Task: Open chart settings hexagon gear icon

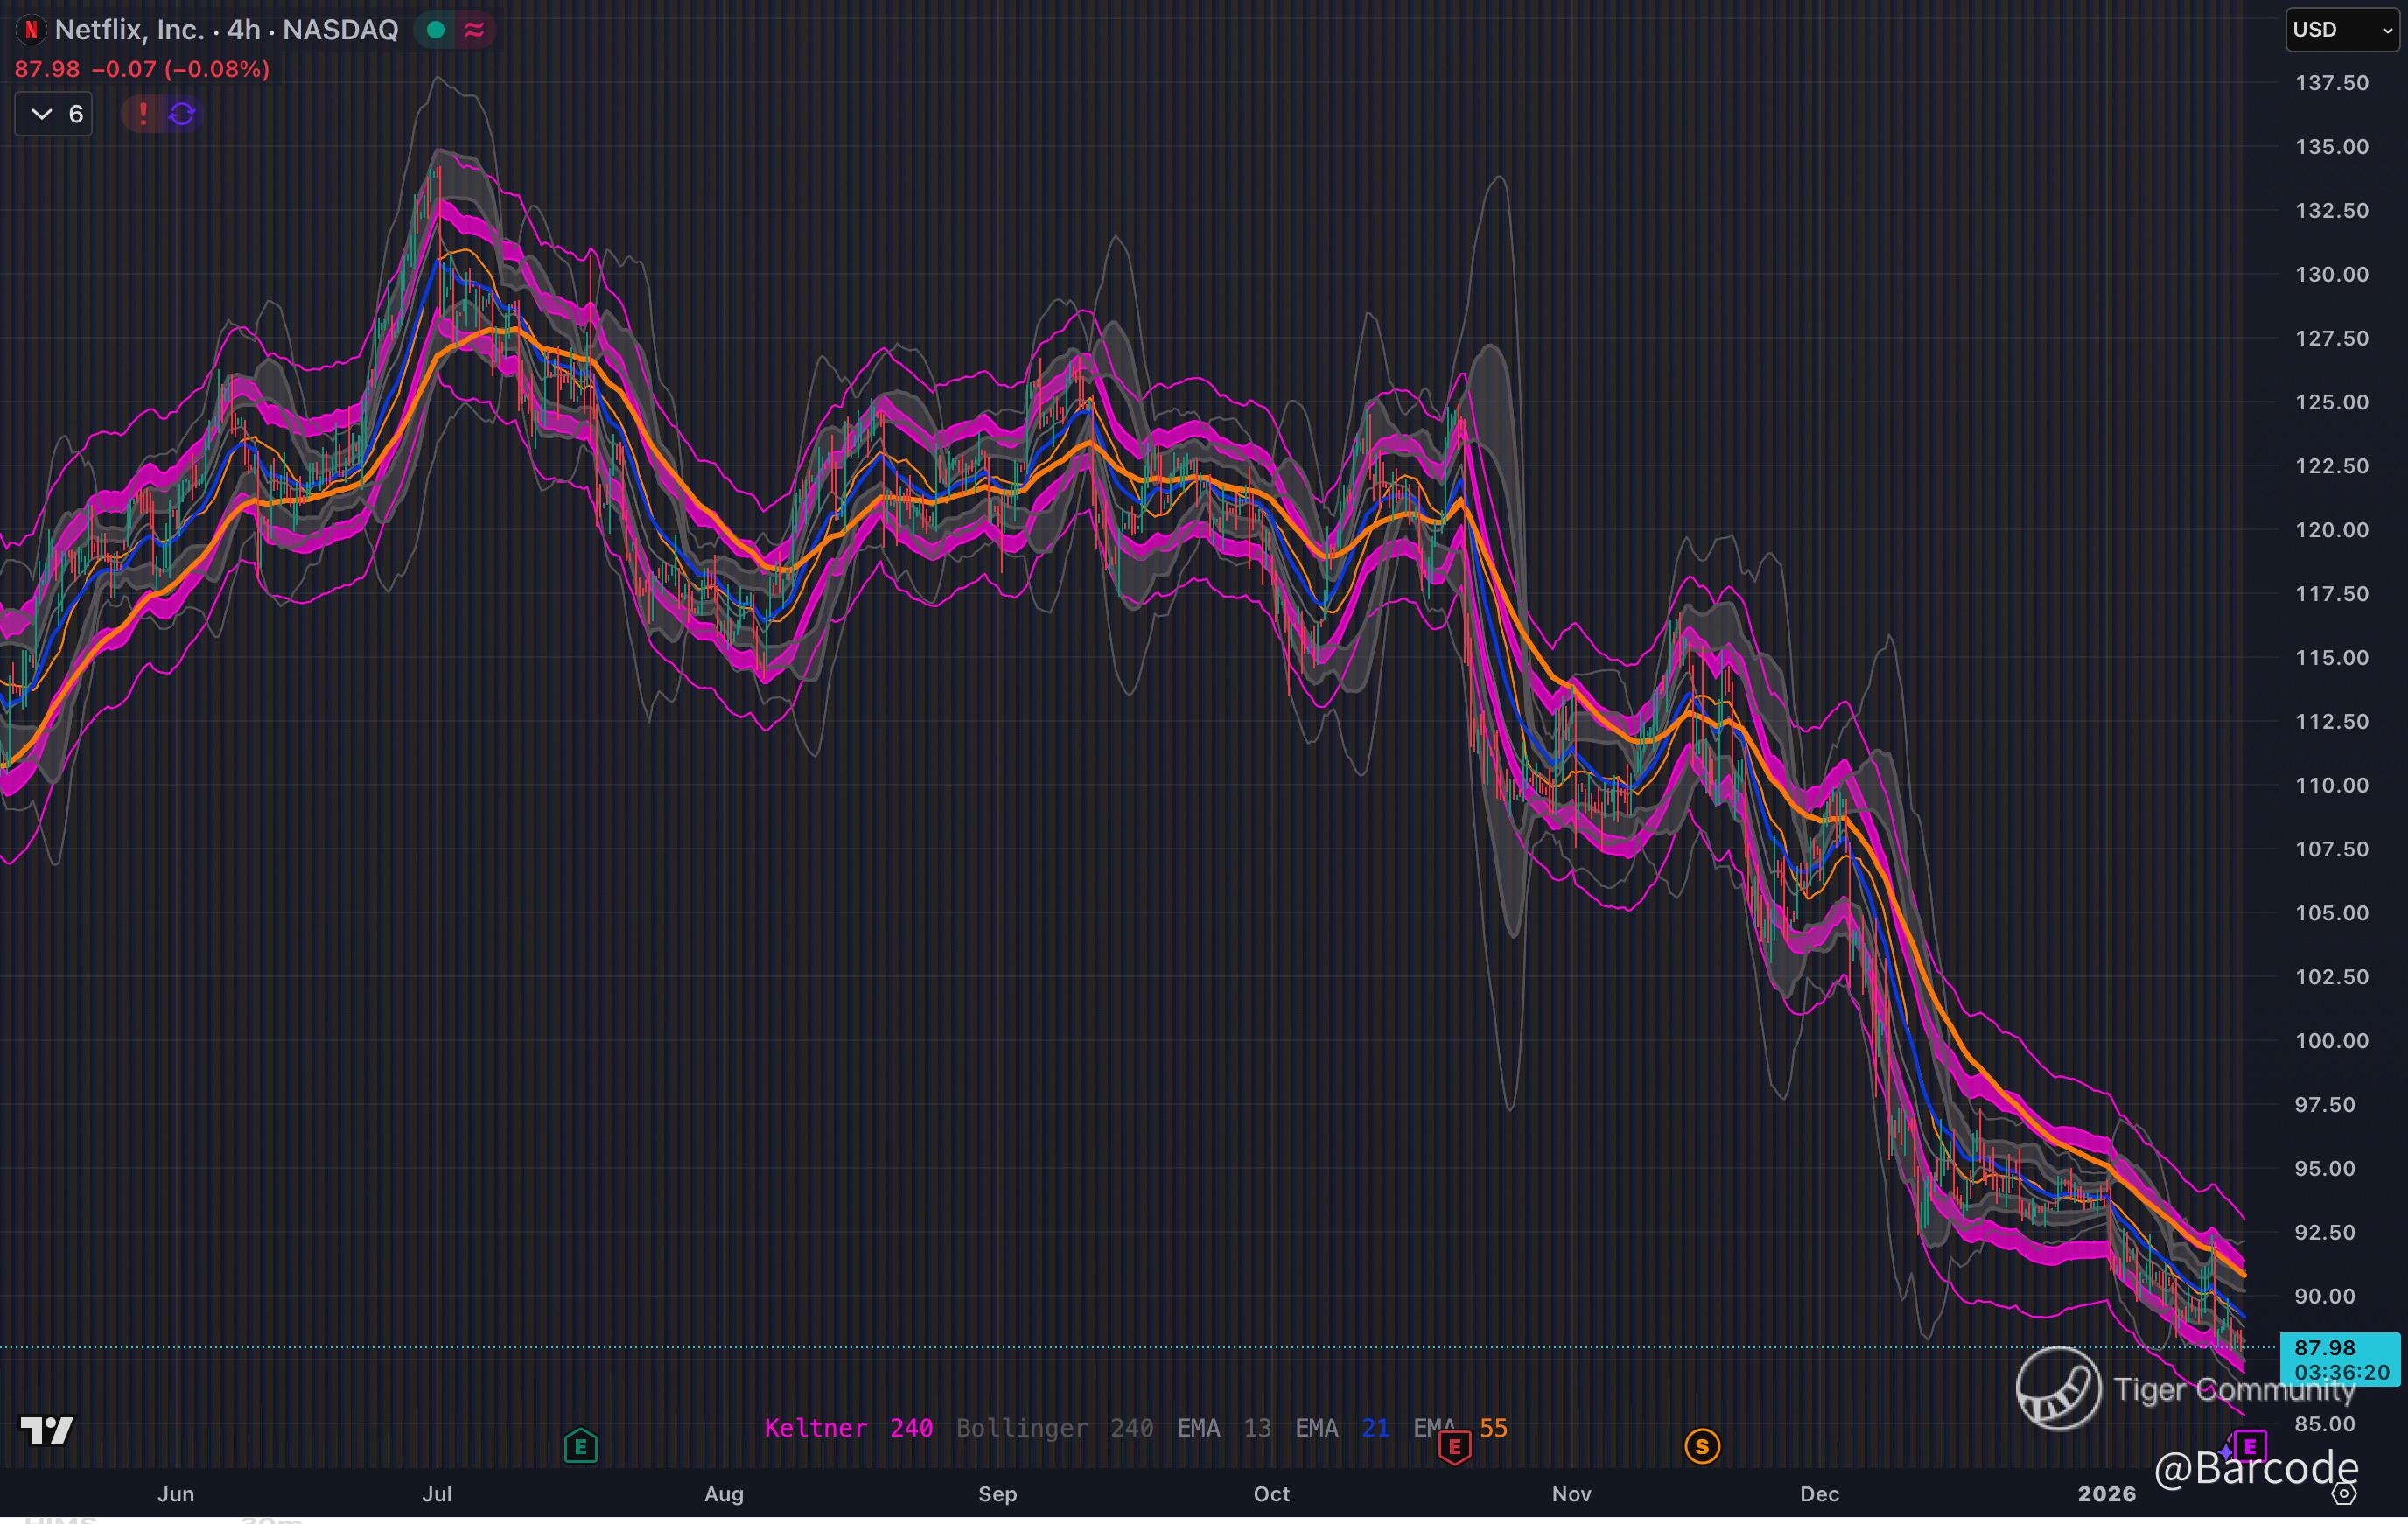Action: (2344, 1494)
